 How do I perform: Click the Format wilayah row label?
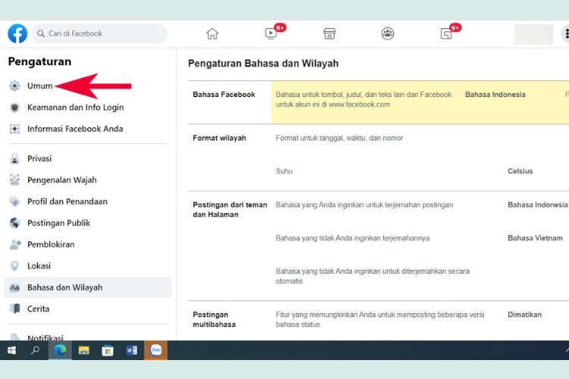coord(219,138)
